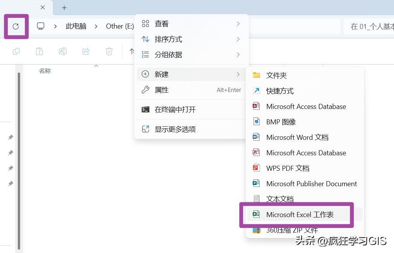Create a new Microsoft Word 文档
Image resolution: width=394 pixels, height=253 pixels.
pyautogui.click(x=305, y=137)
